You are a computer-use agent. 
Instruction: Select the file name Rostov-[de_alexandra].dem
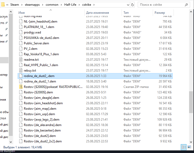[x=43, y=125]
